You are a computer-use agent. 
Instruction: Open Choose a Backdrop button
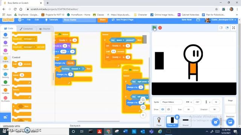[230, 122]
